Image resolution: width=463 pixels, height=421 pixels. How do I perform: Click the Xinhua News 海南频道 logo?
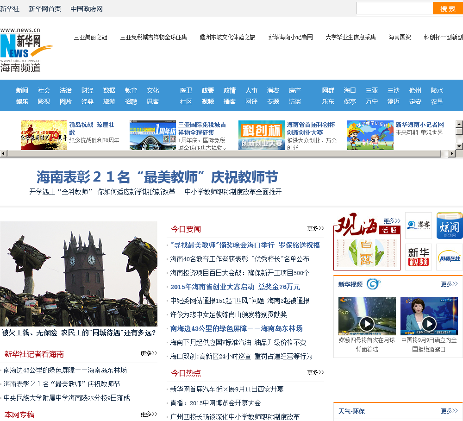point(26,50)
